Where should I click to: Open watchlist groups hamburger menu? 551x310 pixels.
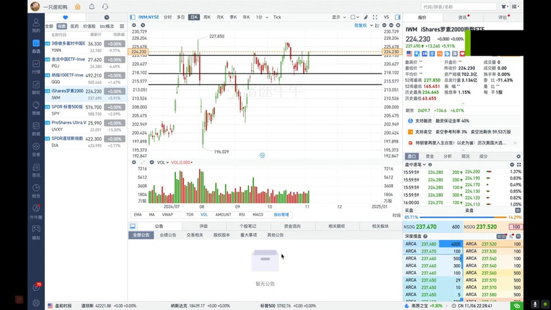point(121,27)
